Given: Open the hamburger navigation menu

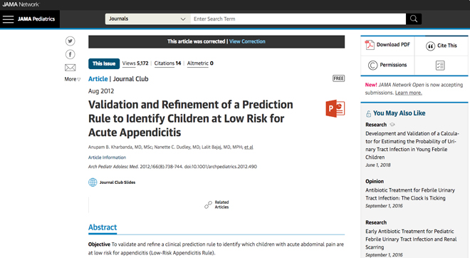Looking at the screenshot, I should point(8,19).
